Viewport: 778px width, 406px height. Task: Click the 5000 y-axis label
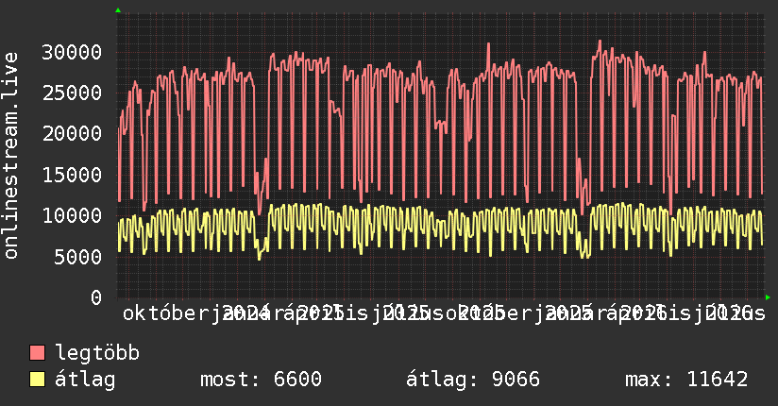78,257
